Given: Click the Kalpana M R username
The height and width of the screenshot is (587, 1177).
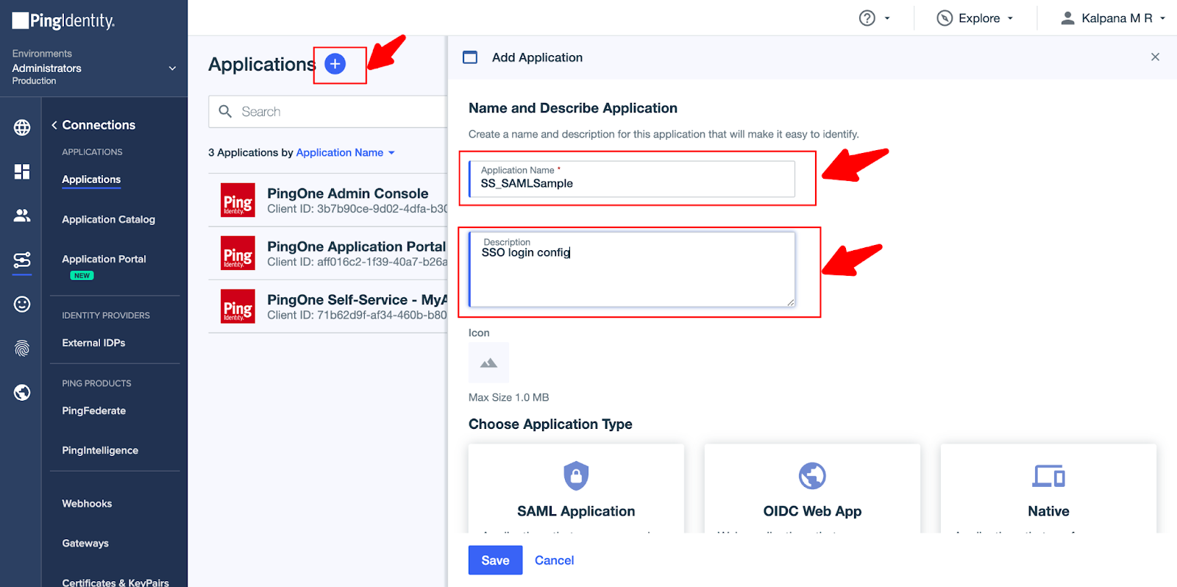Looking at the screenshot, I should click(1117, 18).
